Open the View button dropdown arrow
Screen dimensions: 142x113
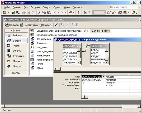(x=8, y=12)
